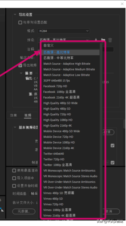
Task: Close the export dialog with the X
Action: click(122, 4)
